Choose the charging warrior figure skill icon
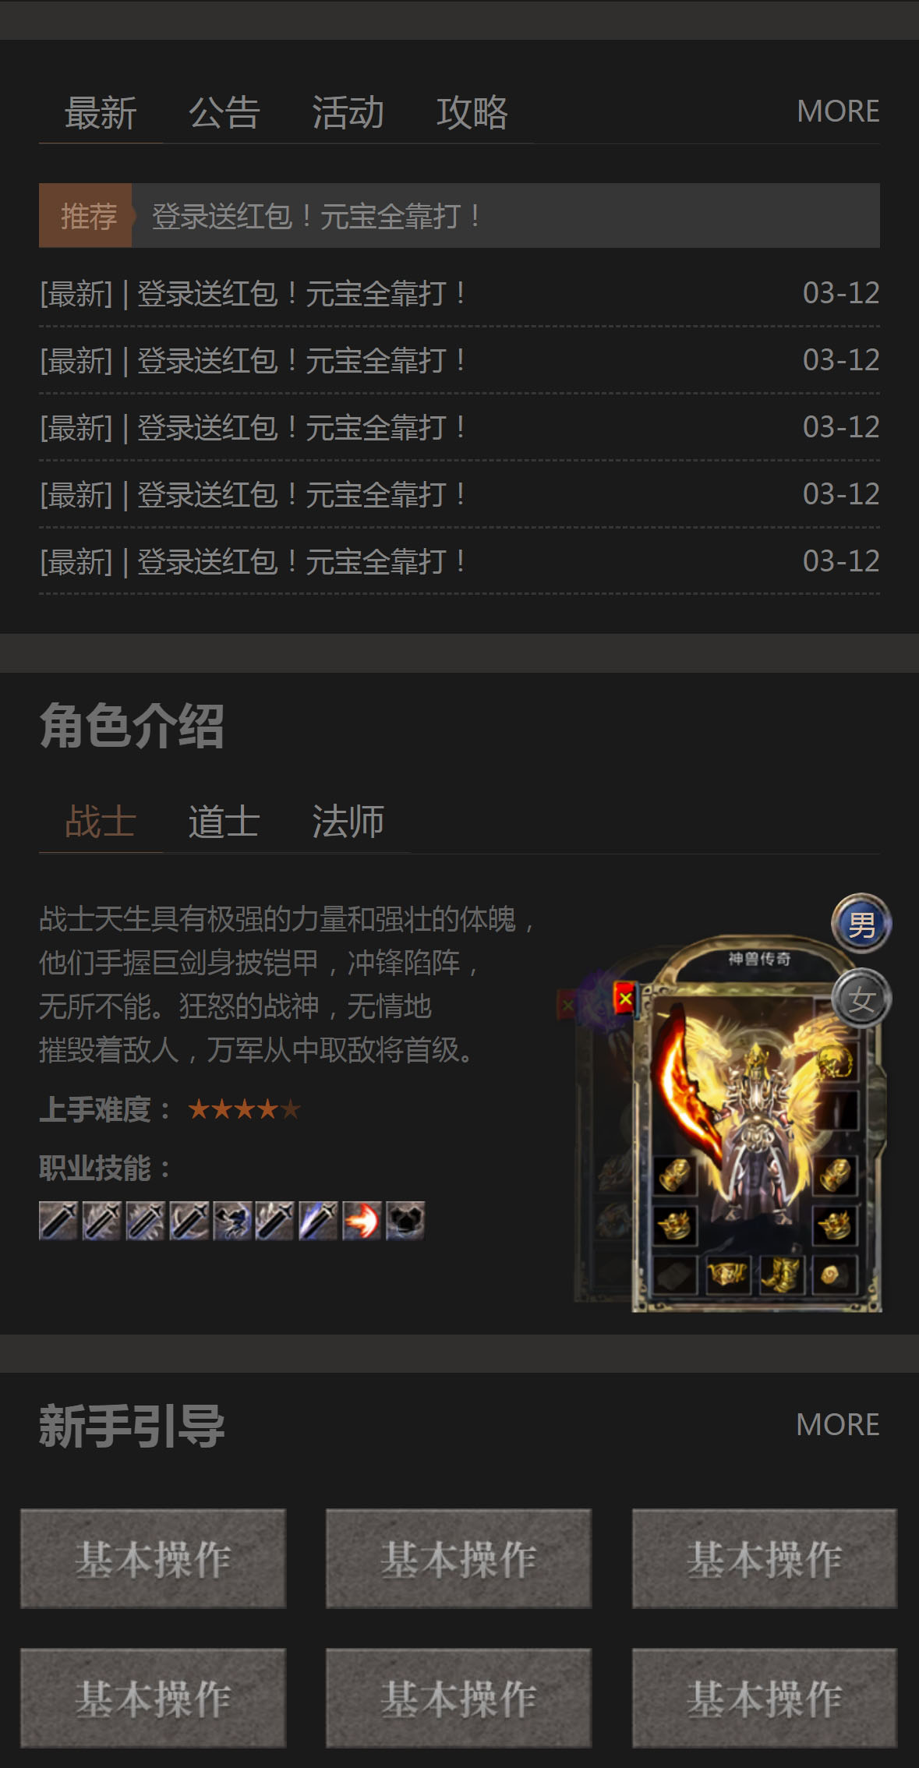Viewport: 919px width, 1768px height. click(232, 1220)
